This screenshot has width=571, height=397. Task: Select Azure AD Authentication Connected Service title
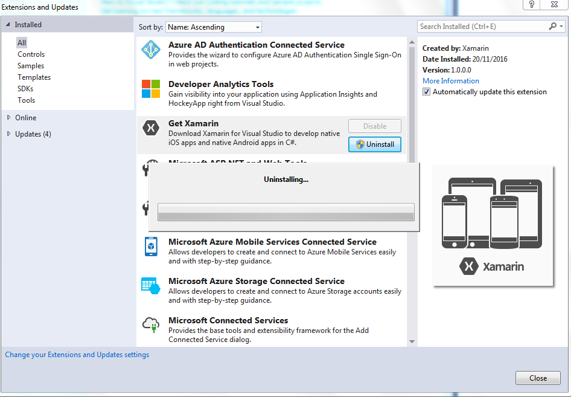click(257, 45)
